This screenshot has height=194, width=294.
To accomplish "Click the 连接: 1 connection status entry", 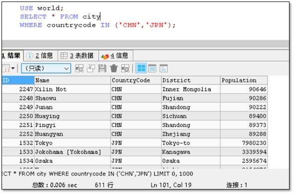I will click(x=237, y=185).
